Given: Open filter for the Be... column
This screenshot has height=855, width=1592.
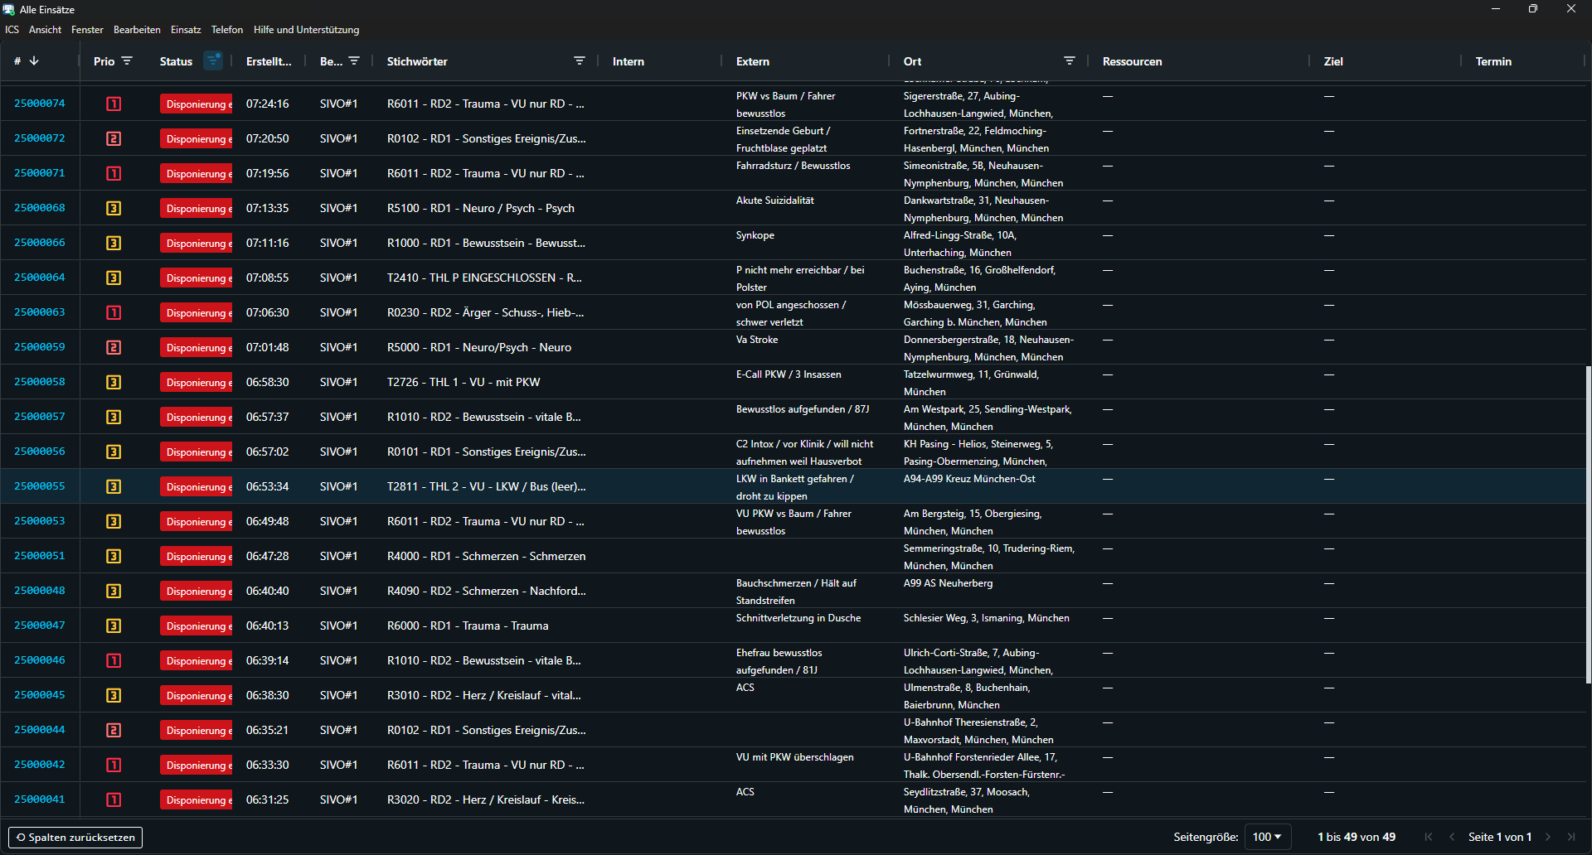Looking at the screenshot, I should pyautogui.click(x=354, y=61).
